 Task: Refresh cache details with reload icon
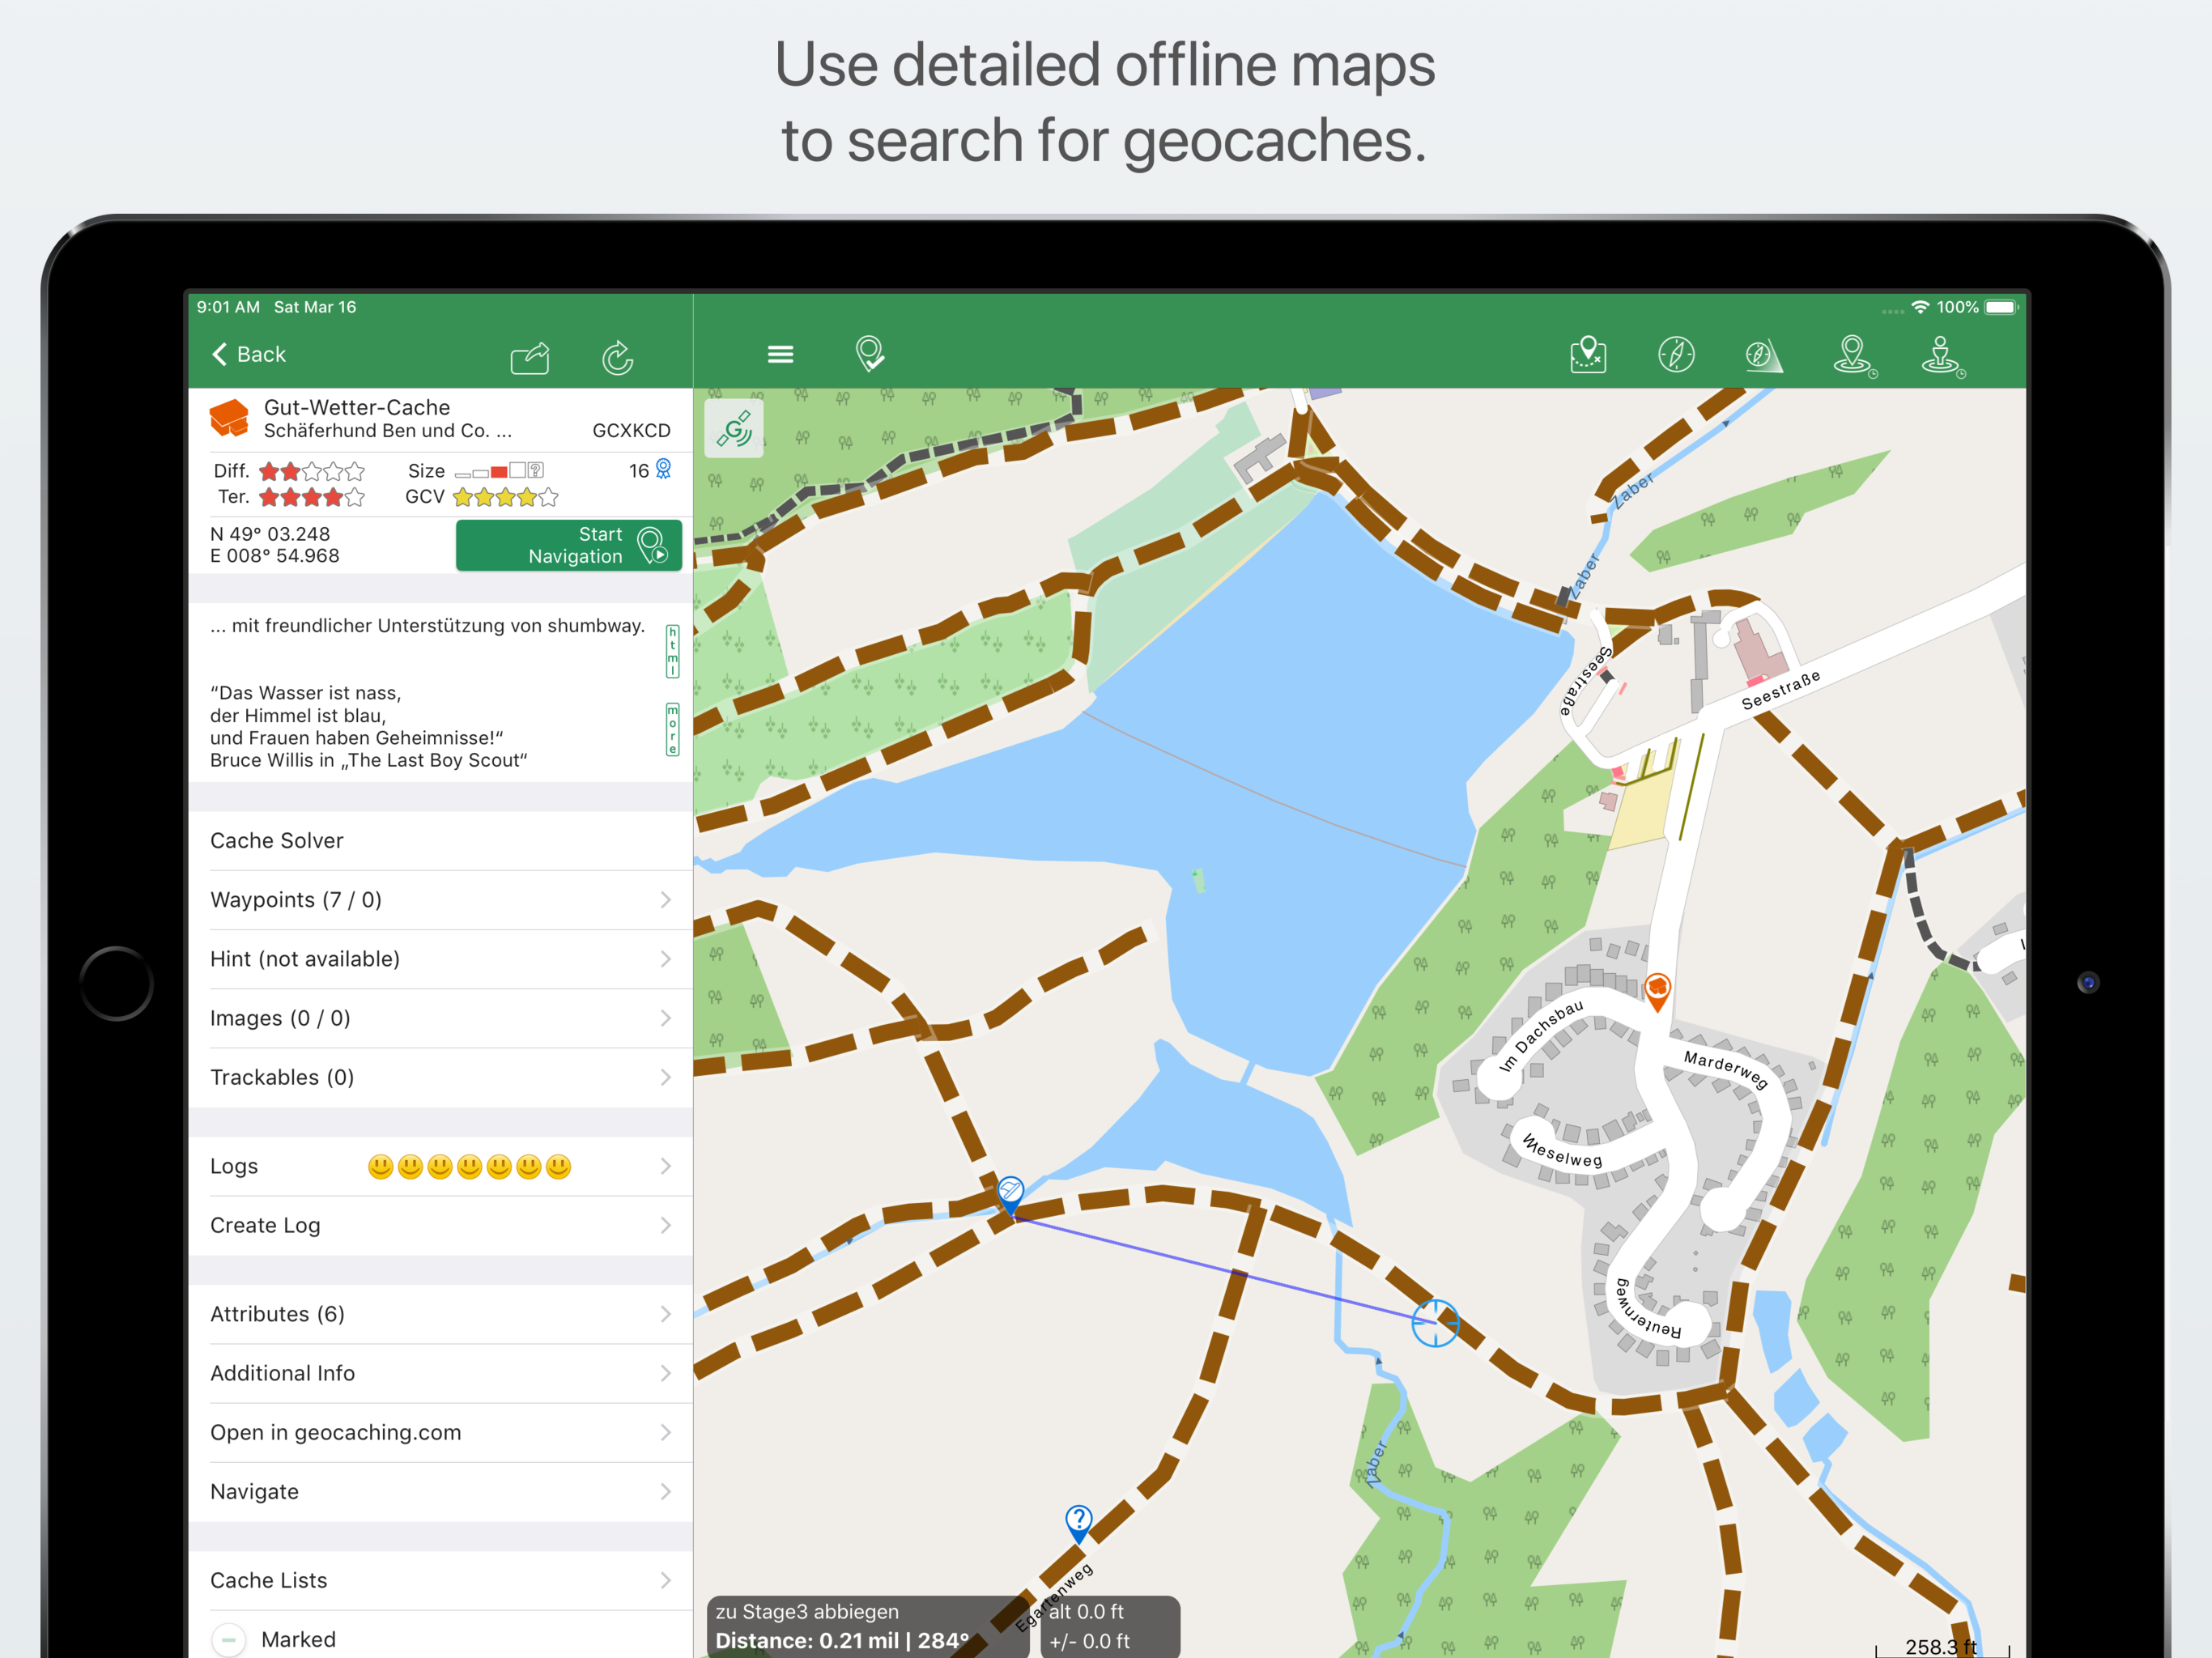coord(617,356)
